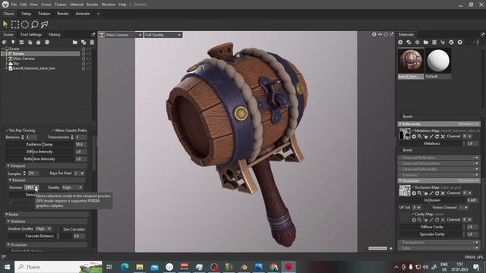Open the Render menu

pyautogui.click(x=93, y=5)
